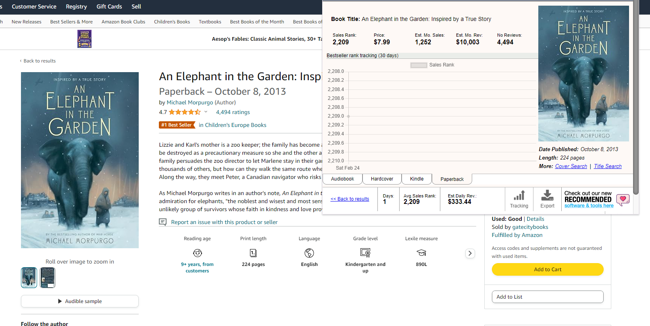Switch to the Kindle tab

point(417,179)
